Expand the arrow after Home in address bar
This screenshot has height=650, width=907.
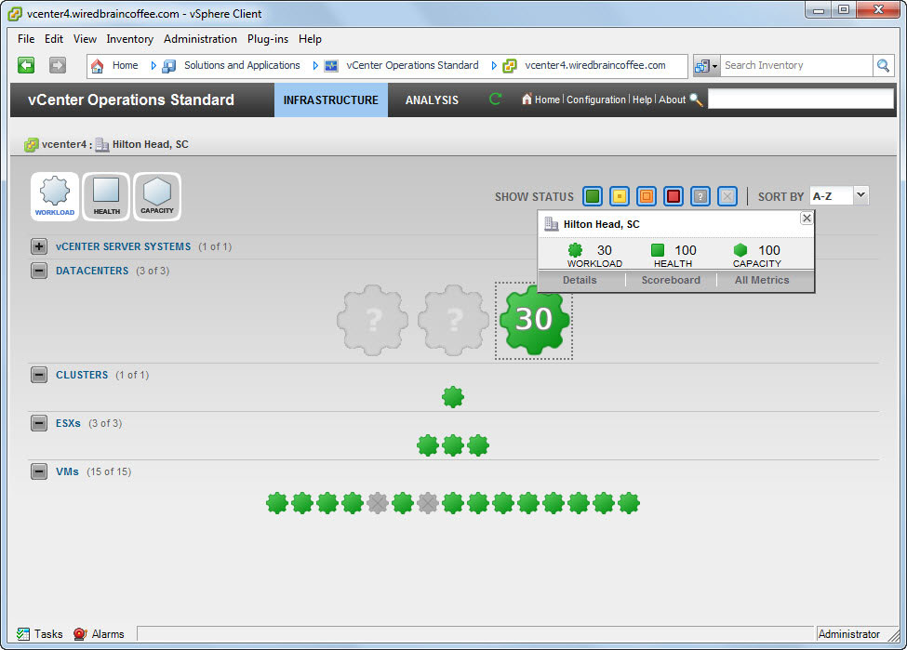(x=153, y=66)
